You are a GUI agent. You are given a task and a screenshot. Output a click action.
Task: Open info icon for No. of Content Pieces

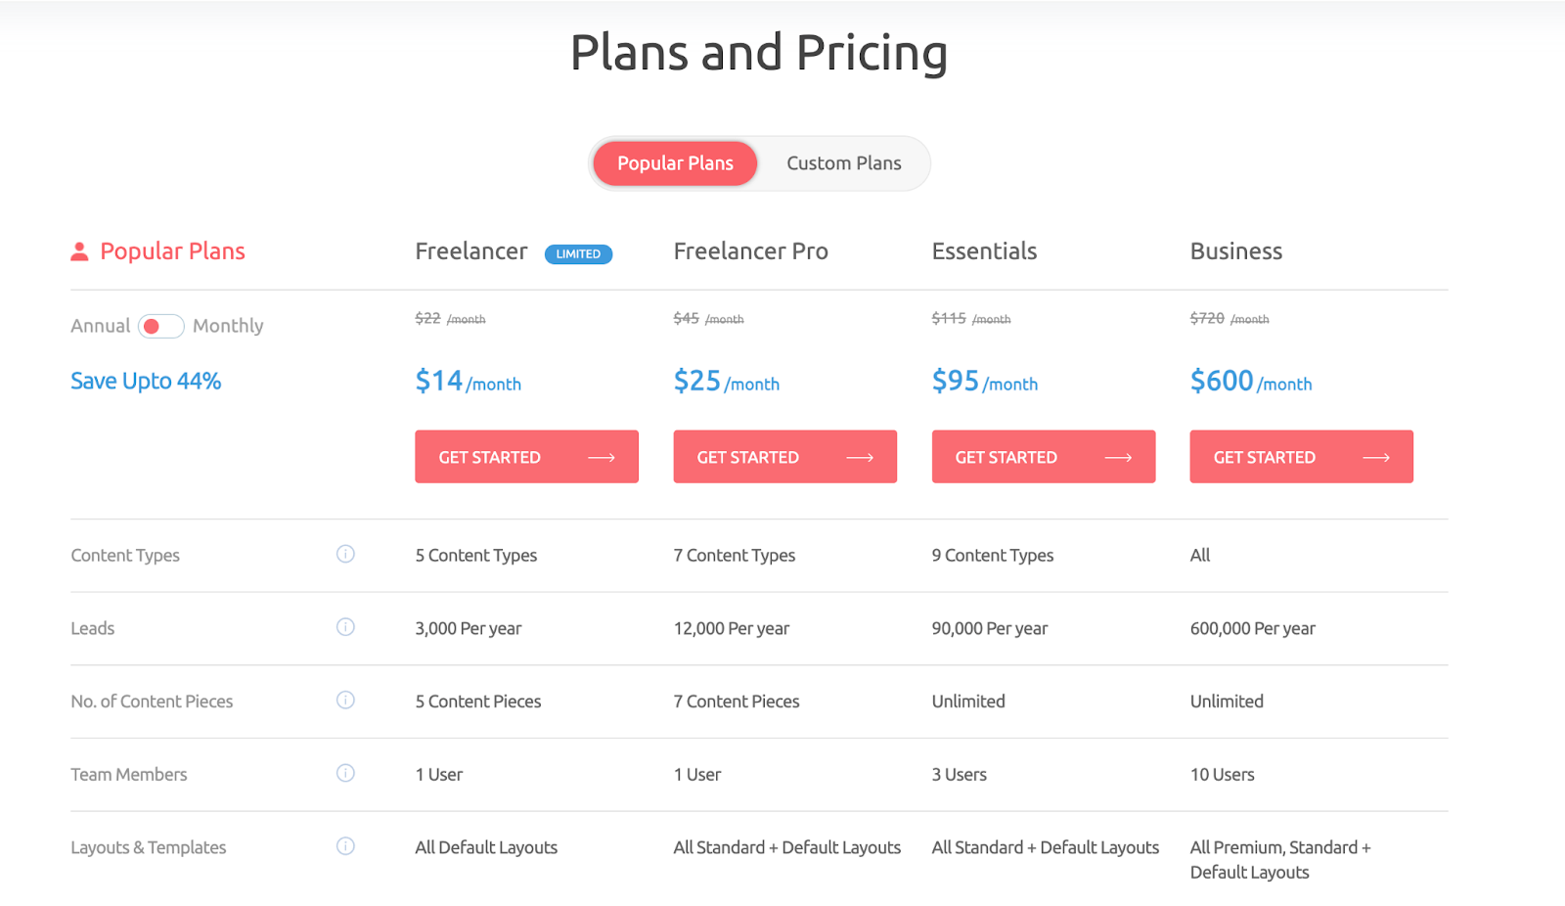345,701
